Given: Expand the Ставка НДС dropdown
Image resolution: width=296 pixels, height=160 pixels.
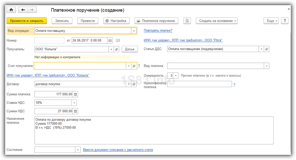Looking at the screenshot, I should [x=74, y=103].
